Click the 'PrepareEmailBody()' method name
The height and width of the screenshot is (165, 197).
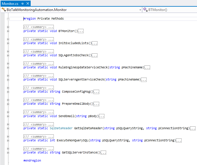78,104
